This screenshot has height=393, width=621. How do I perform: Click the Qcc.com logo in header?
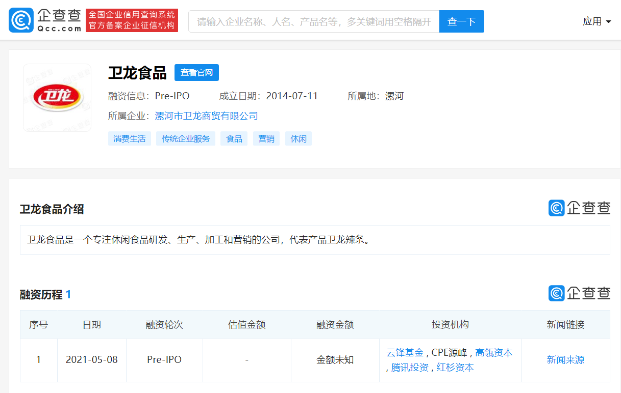[x=45, y=20]
